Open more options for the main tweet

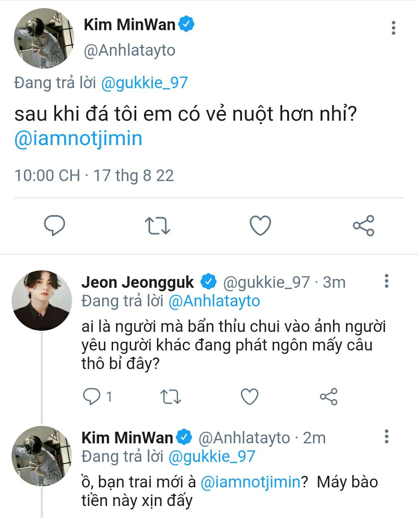(393, 28)
